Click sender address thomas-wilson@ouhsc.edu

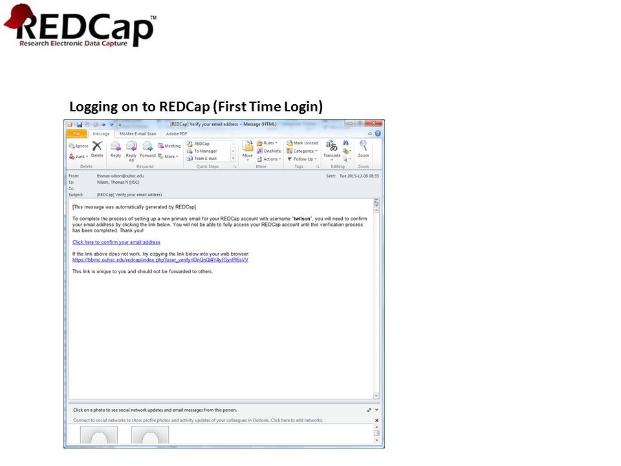(120, 176)
